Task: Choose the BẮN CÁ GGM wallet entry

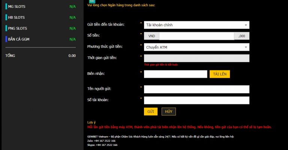Action: (18, 39)
